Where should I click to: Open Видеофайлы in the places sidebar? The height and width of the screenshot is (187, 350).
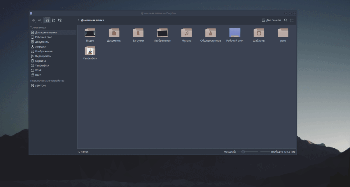(x=53, y=56)
